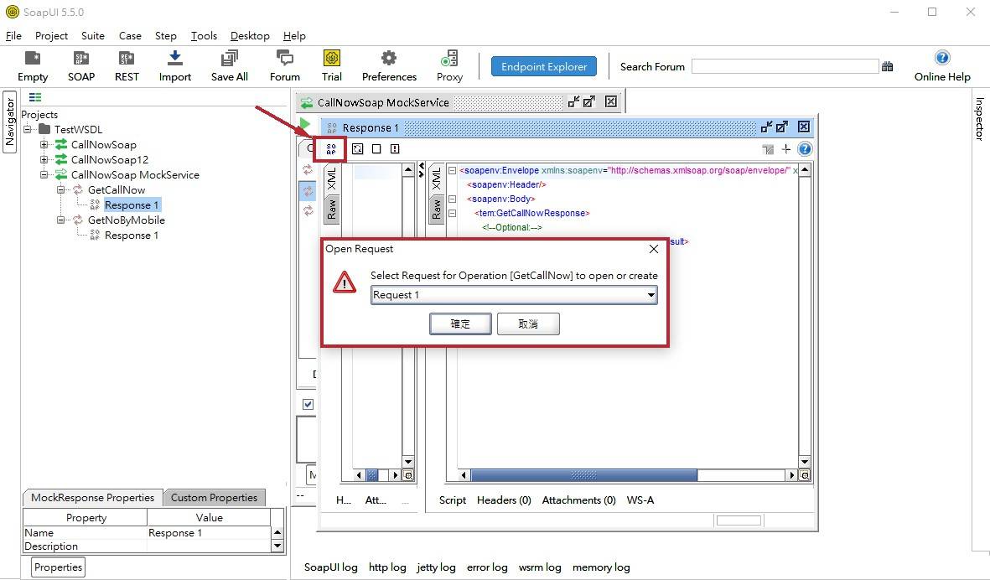This screenshot has height=580, width=990.
Task: Open the Desktop menu
Action: pyautogui.click(x=250, y=36)
